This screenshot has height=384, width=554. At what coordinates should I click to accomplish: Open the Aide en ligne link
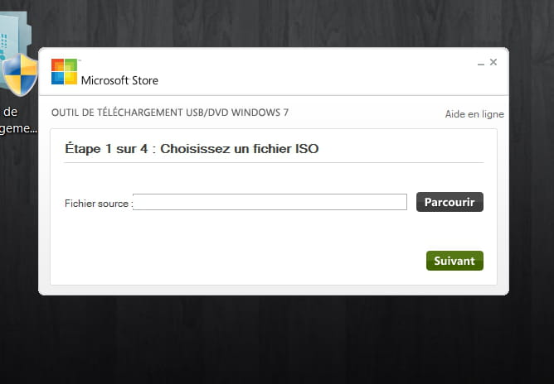coord(474,114)
